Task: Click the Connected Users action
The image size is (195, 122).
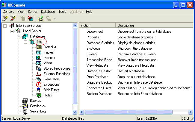Action: [x=99, y=88]
